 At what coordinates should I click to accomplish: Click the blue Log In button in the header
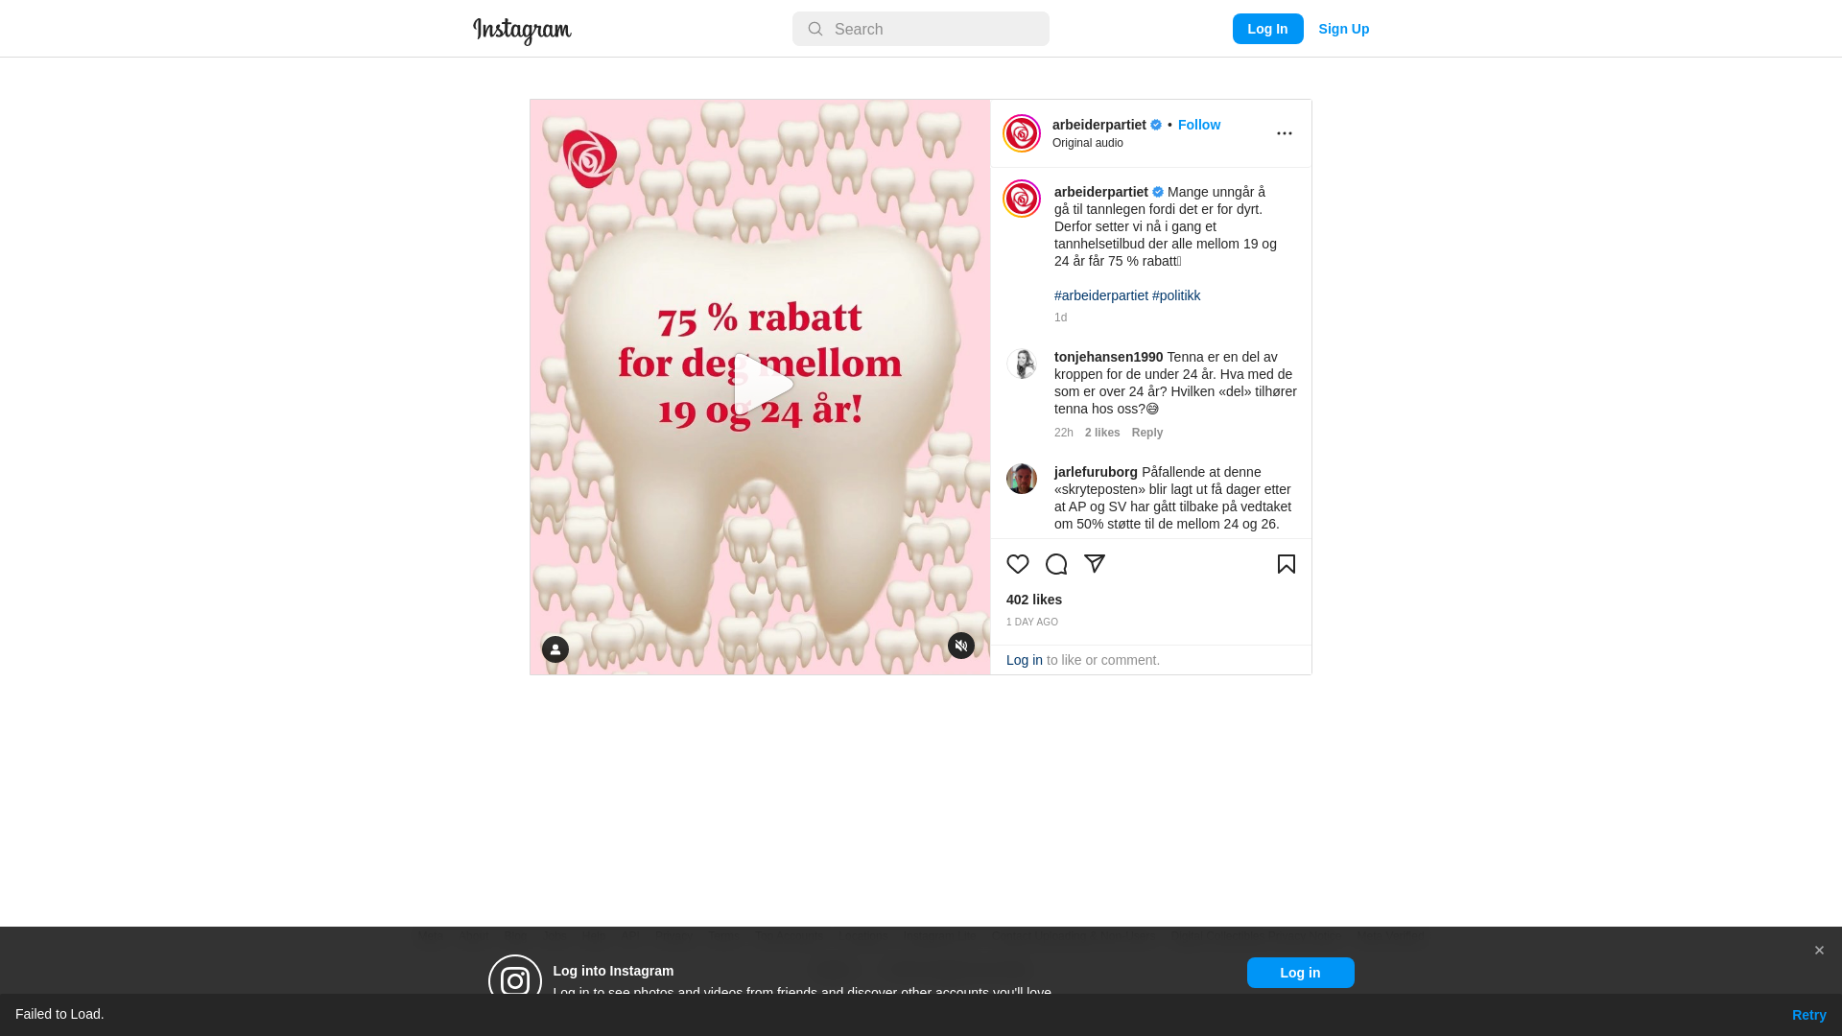pyautogui.click(x=1267, y=29)
